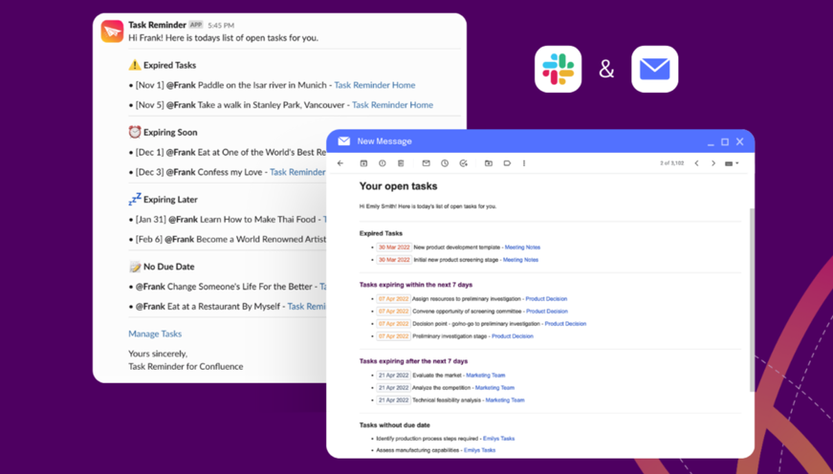Click the Task Reminder sender name in Slack
833x474 pixels.
click(157, 25)
